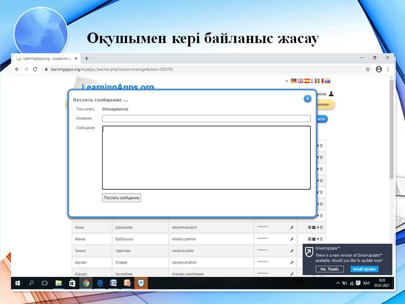The width and height of the screenshot is (405, 304).
Task: Go back in Chrome browser
Action: pos(17,69)
